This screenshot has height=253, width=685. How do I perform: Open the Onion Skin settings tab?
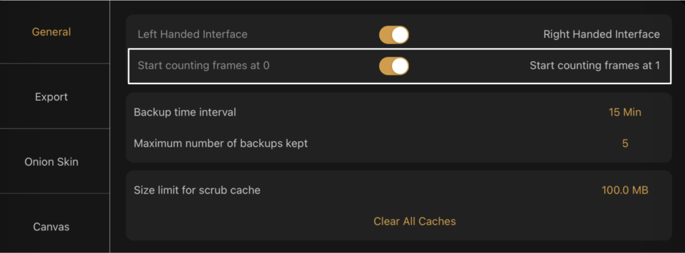[52, 162]
